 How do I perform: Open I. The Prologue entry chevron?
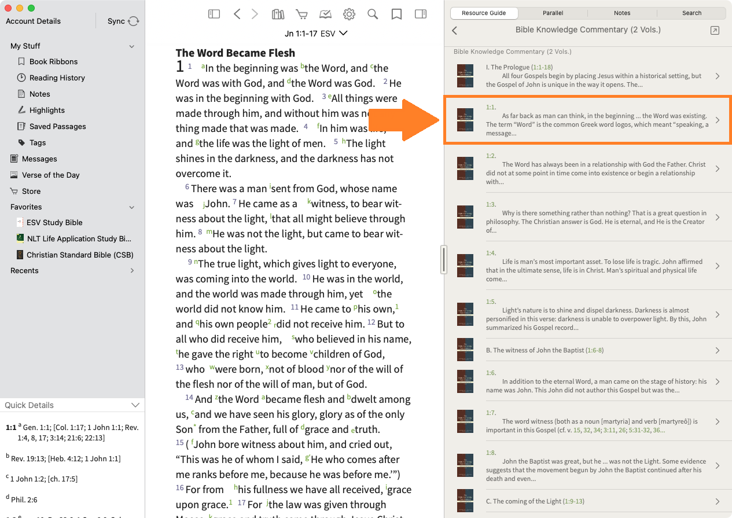pos(718,76)
